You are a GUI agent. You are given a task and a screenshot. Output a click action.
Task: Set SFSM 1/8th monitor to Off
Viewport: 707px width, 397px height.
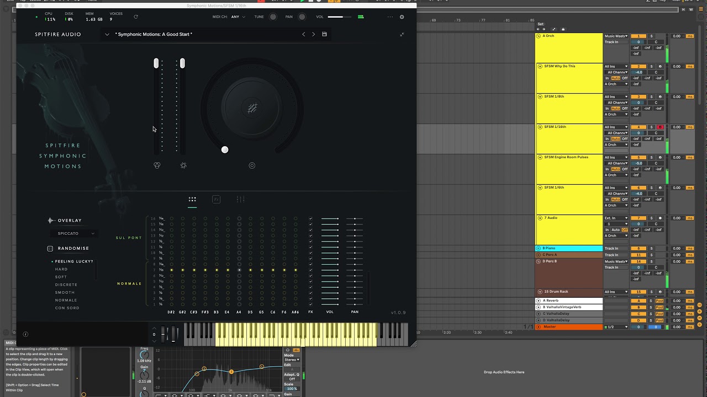(625, 109)
